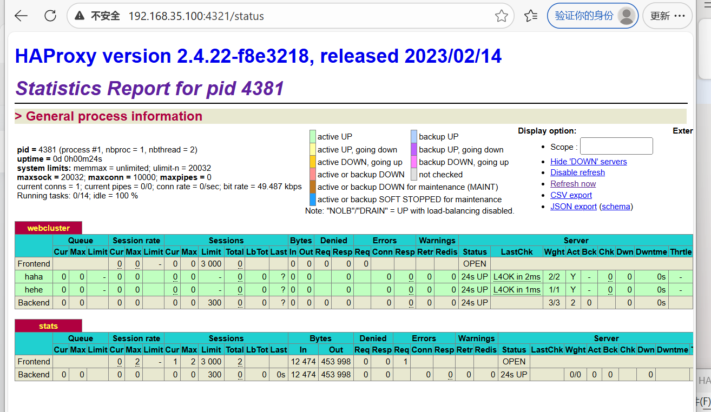This screenshot has width=711, height=412.
Task: Click the webcluster Backend row label
Action: tap(34, 303)
